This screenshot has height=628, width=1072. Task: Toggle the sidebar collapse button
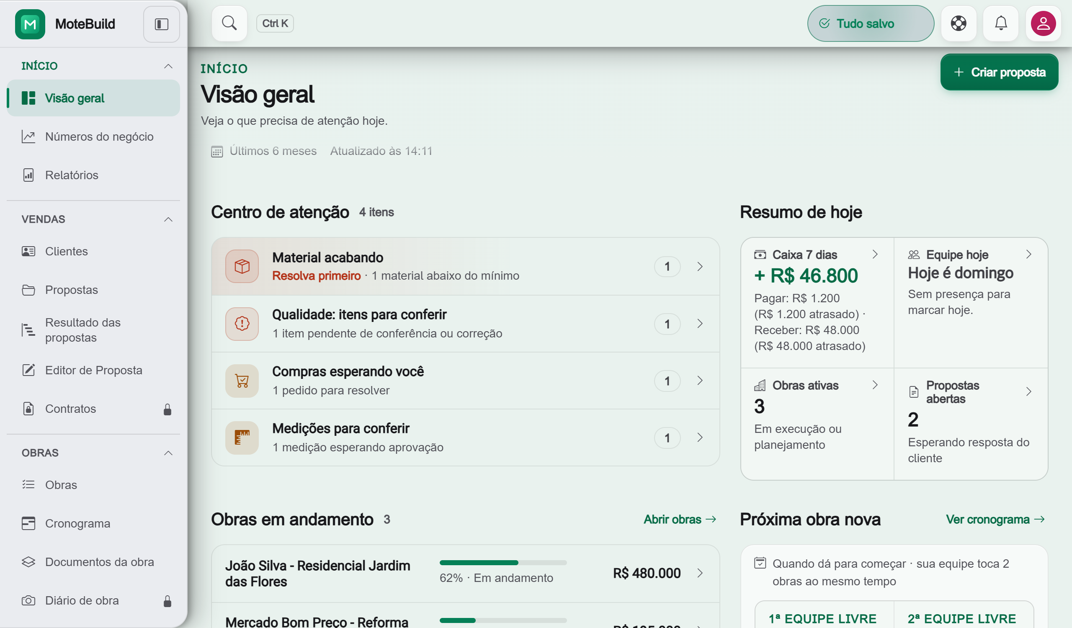pos(161,24)
